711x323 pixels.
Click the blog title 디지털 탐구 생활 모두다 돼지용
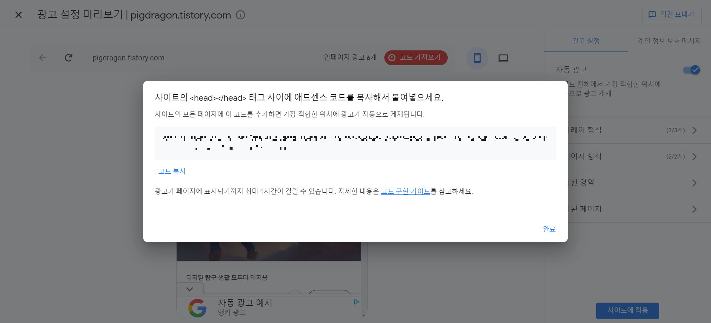227,277
